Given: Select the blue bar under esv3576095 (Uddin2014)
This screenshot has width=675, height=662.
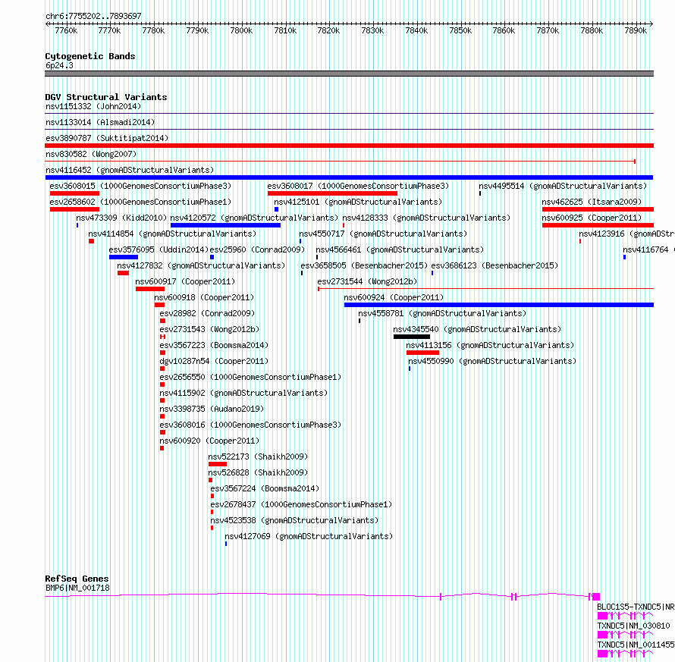Looking at the screenshot, I should pos(124,257).
